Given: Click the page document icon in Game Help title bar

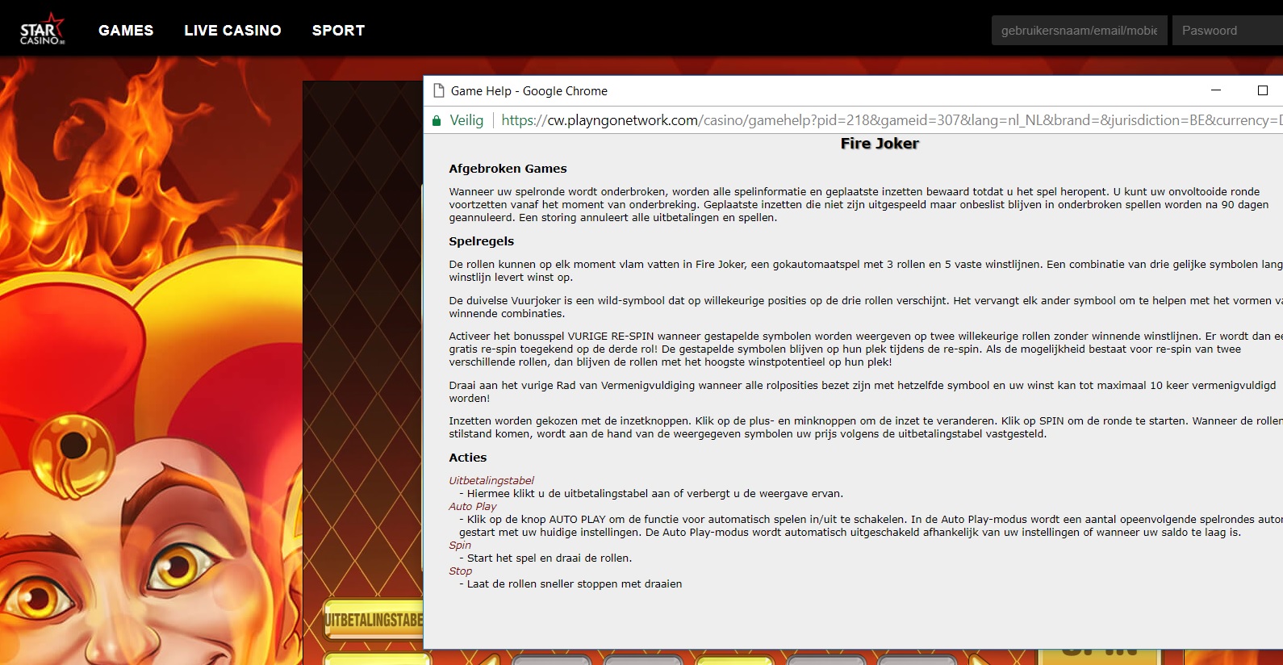Looking at the screenshot, I should [x=439, y=90].
